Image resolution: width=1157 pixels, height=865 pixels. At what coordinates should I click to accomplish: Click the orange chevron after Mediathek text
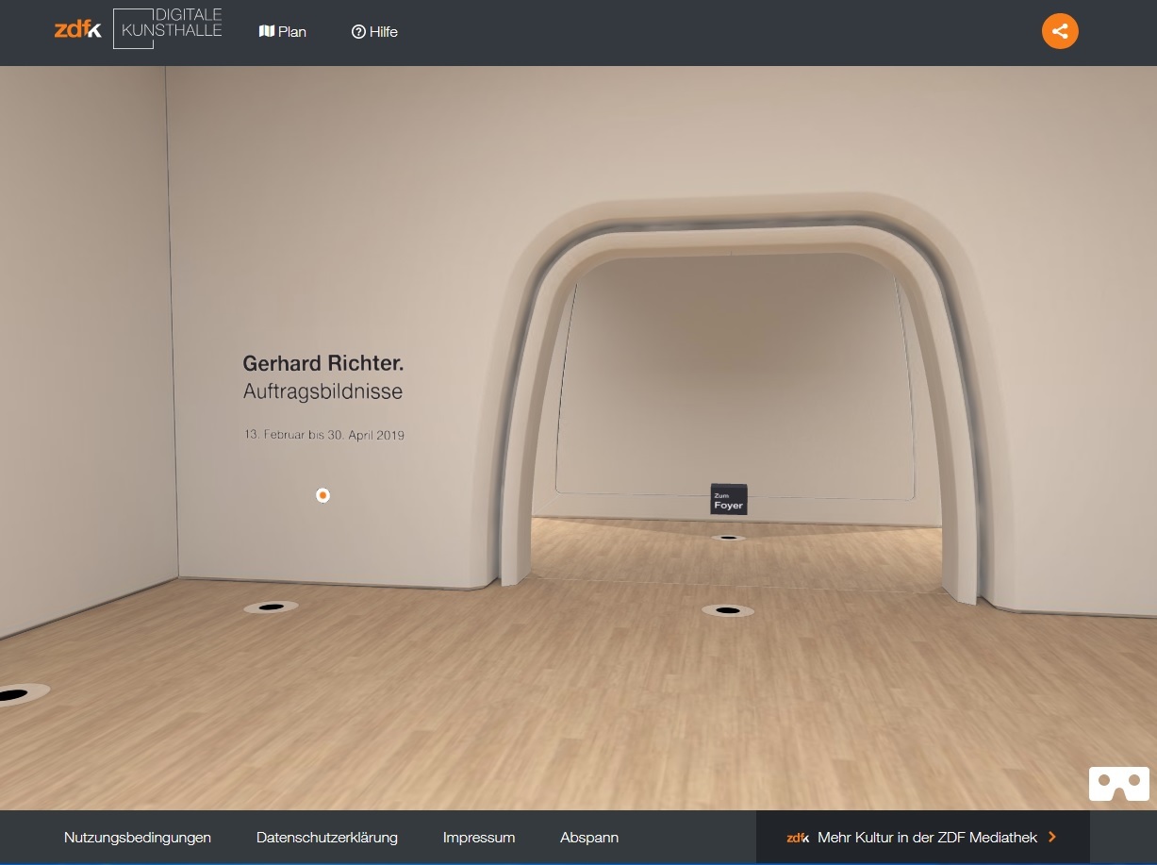(1052, 837)
